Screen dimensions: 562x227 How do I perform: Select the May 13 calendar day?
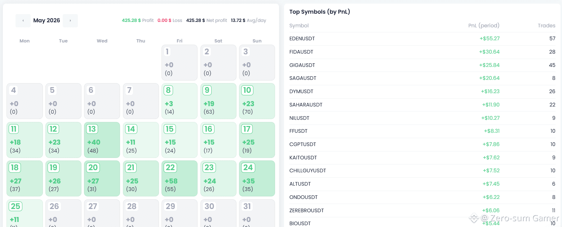[x=102, y=140]
